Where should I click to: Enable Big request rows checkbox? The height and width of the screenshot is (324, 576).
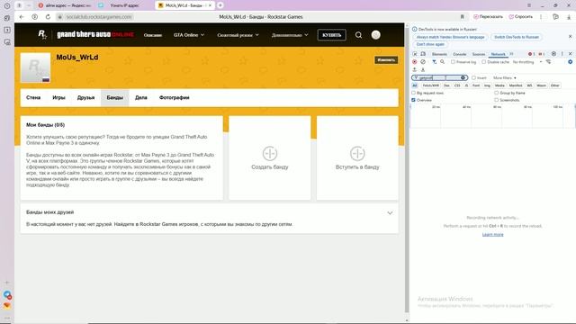[413, 93]
